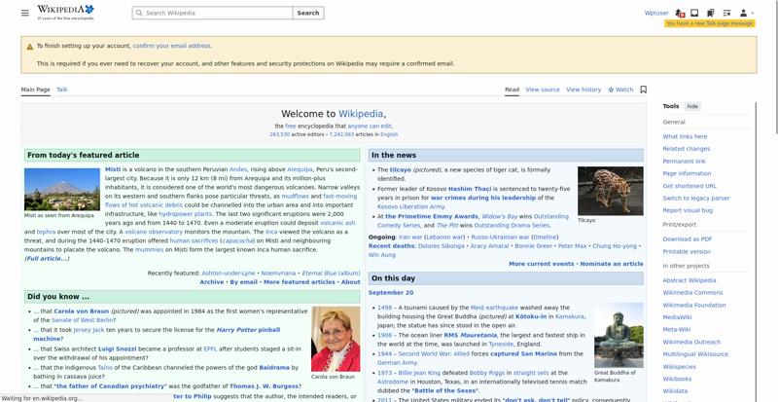Select the Read tab

[x=513, y=90]
